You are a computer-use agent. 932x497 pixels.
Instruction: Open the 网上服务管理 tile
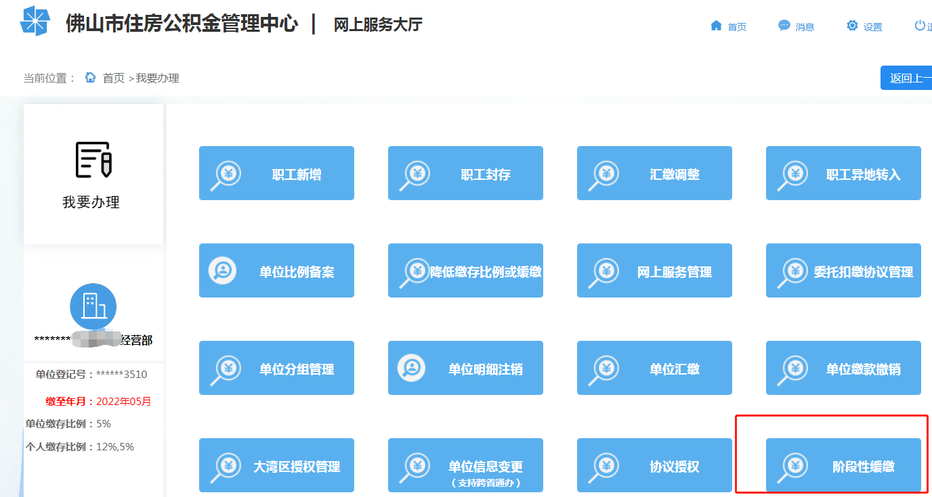point(654,270)
